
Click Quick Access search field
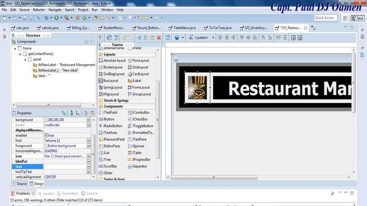(326, 18)
